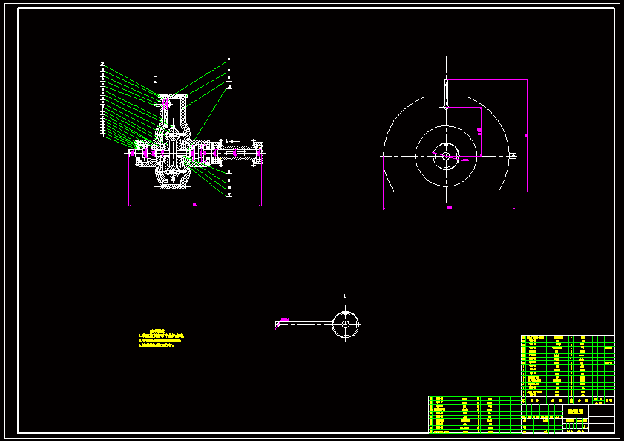624x441 pixels.
Task: Pick the lever above the cross-section housing
Action: 155,91
